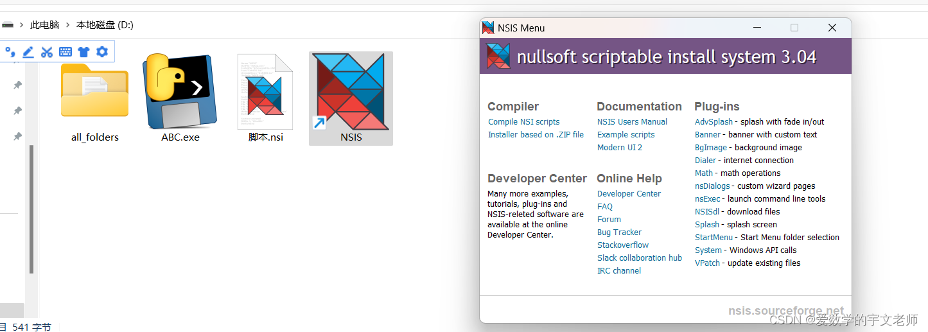Select the all_folders folder icon
Screen dimensions: 928x332
point(94,90)
